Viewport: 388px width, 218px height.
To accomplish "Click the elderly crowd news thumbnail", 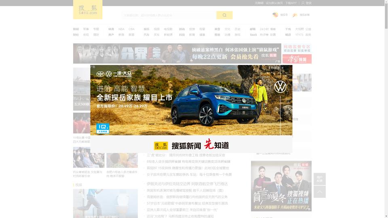I will tap(89, 157).
